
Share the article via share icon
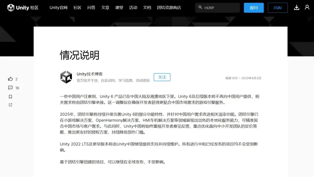10,105
